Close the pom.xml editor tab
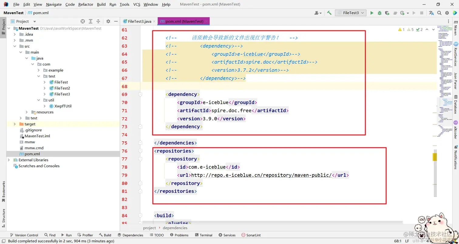The width and height of the screenshot is (459, 244). pos(206,22)
